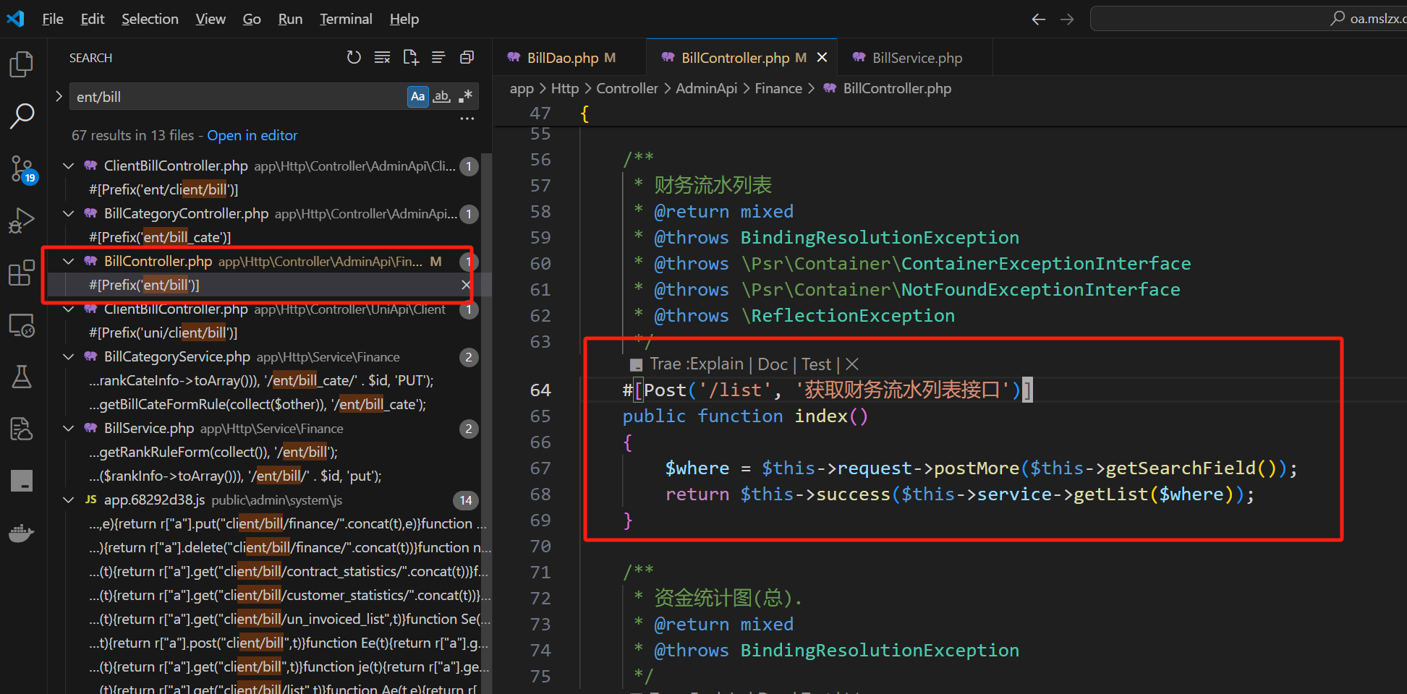1407x694 pixels.
Task: Go back with navigation arrow
Action: point(1038,20)
